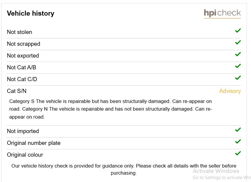251x182 pixels.
Task: Select the Not scrapped row label
Action: pyautogui.click(x=24, y=44)
